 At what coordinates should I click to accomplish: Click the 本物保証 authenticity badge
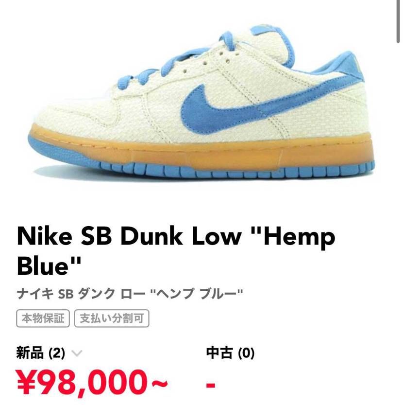(43, 318)
